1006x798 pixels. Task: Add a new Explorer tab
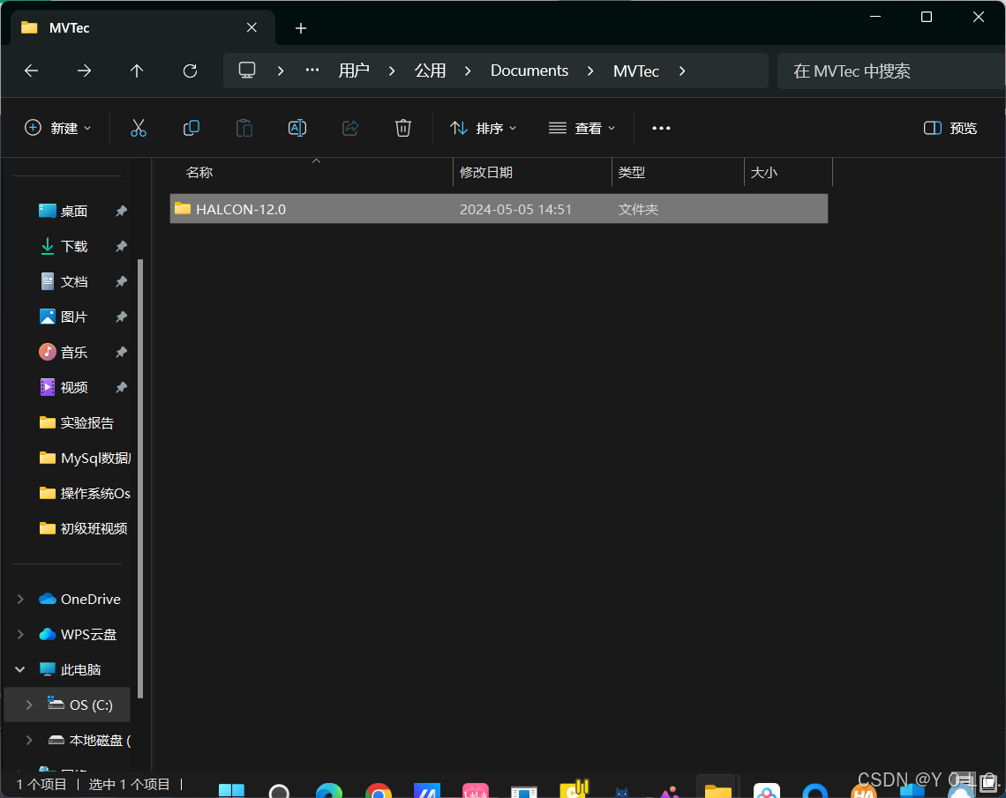click(x=300, y=28)
